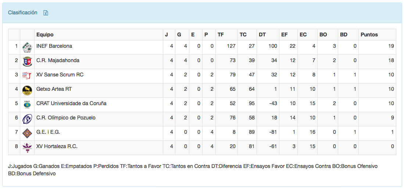This screenshot has width=404, height=190.
Task: Click the BO column header
Action: tap(323, 35)
